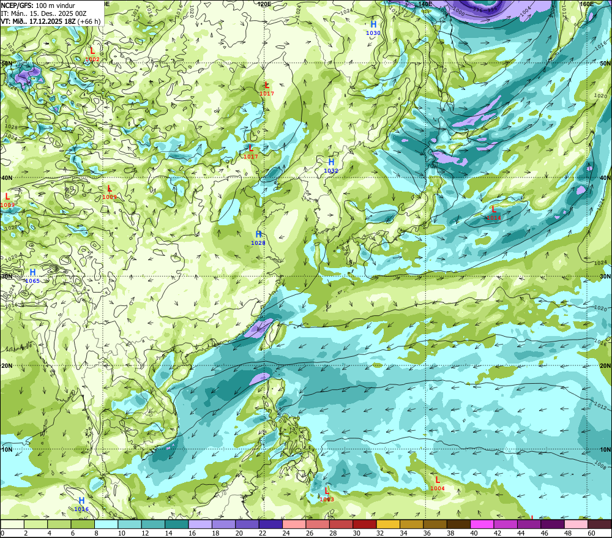Select the dark indigo legend swatch labeled 22

click(271, 524)
